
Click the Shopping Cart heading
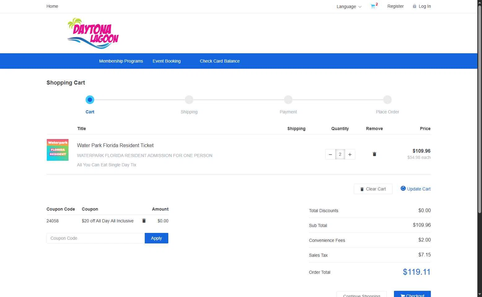coord(66,83)
